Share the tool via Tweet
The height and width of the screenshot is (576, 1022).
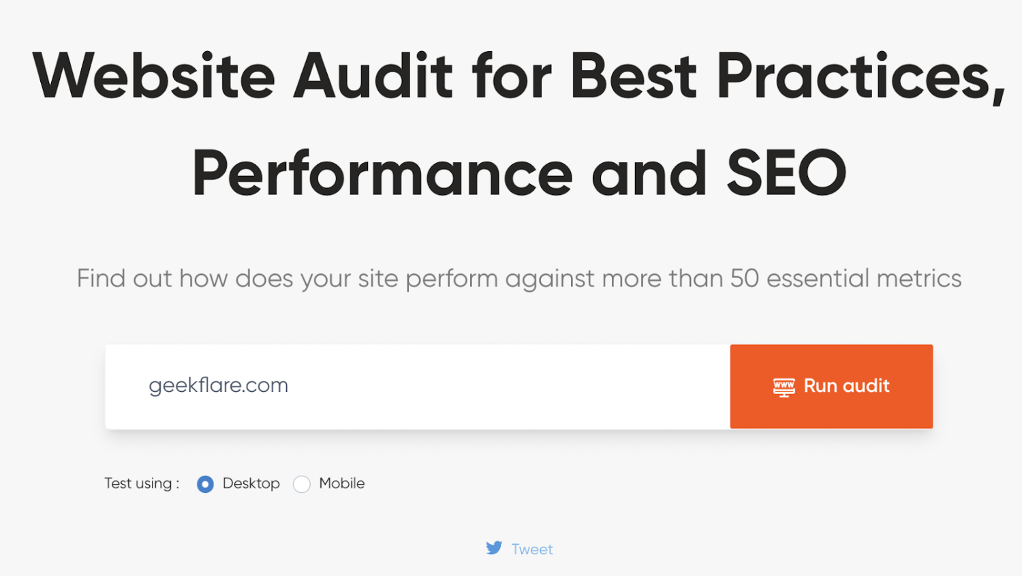[531, 549]
